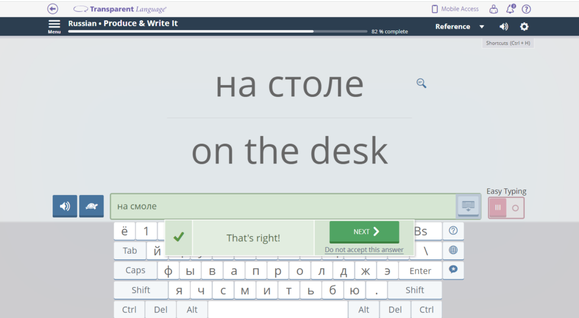Open the user profile icon

494,9
